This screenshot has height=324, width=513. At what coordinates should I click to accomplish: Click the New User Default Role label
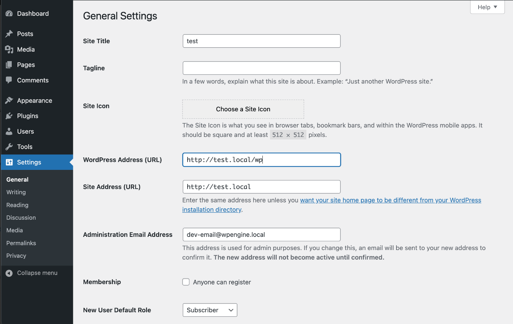(x=117, y=310)
